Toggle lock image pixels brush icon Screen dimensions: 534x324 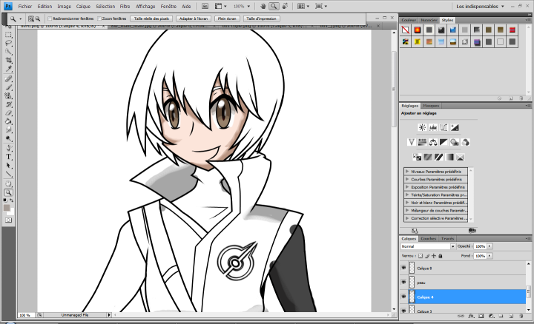427,256
